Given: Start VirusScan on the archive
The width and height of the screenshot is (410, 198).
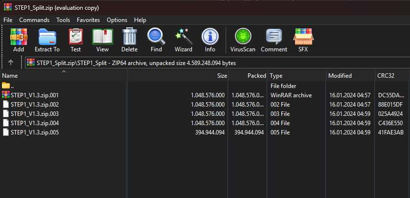Looking at the screenshot, I should click(242, 40).
